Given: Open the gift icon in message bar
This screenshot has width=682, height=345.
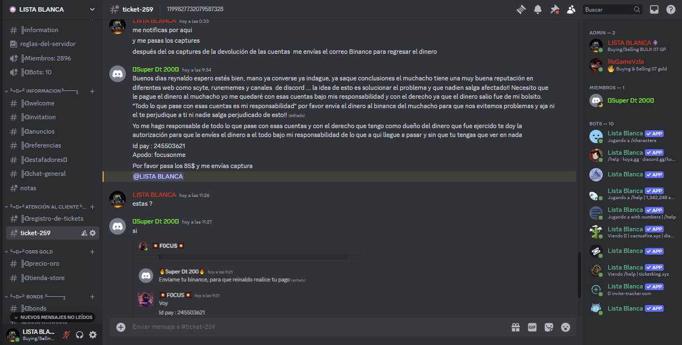Looking at the screenshot, I should 515,327.
